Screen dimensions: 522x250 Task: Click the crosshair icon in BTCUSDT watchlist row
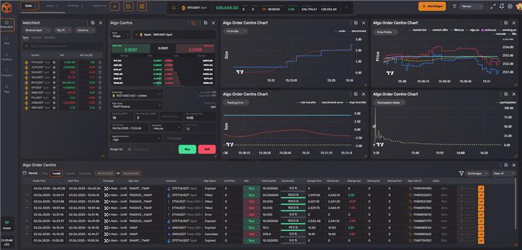point(54,82)
